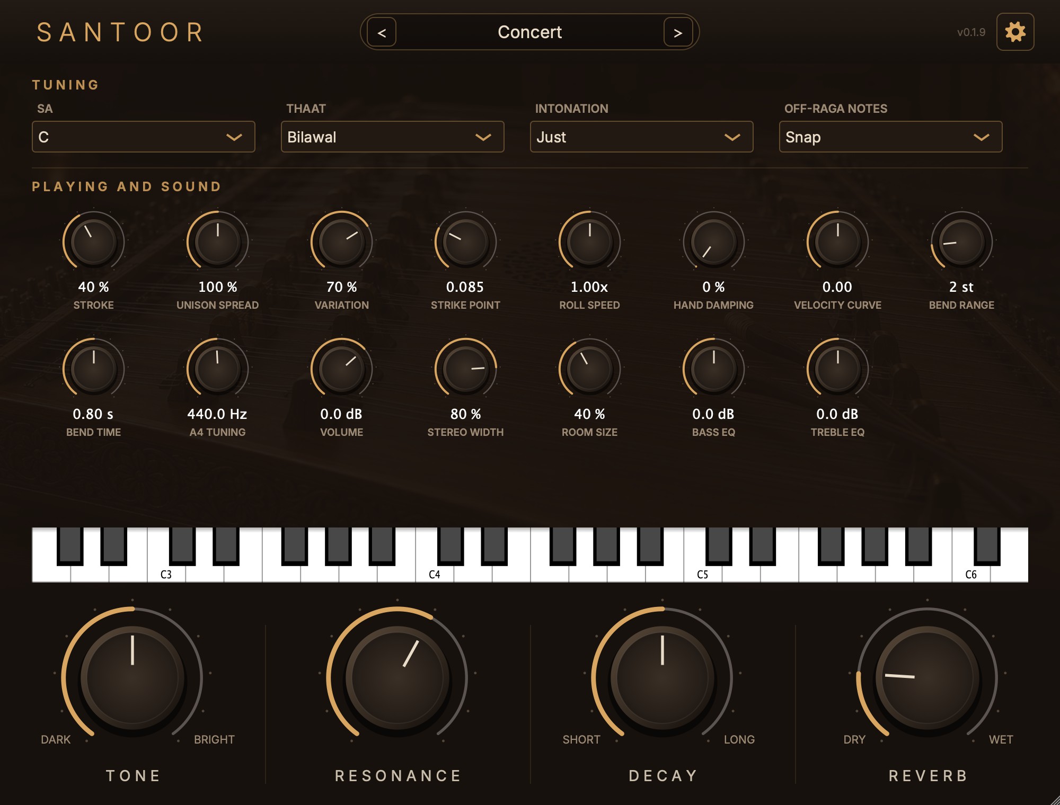Click the 100 % Unison Spread value
This screenshot has width=1060, height=805.
218,287
